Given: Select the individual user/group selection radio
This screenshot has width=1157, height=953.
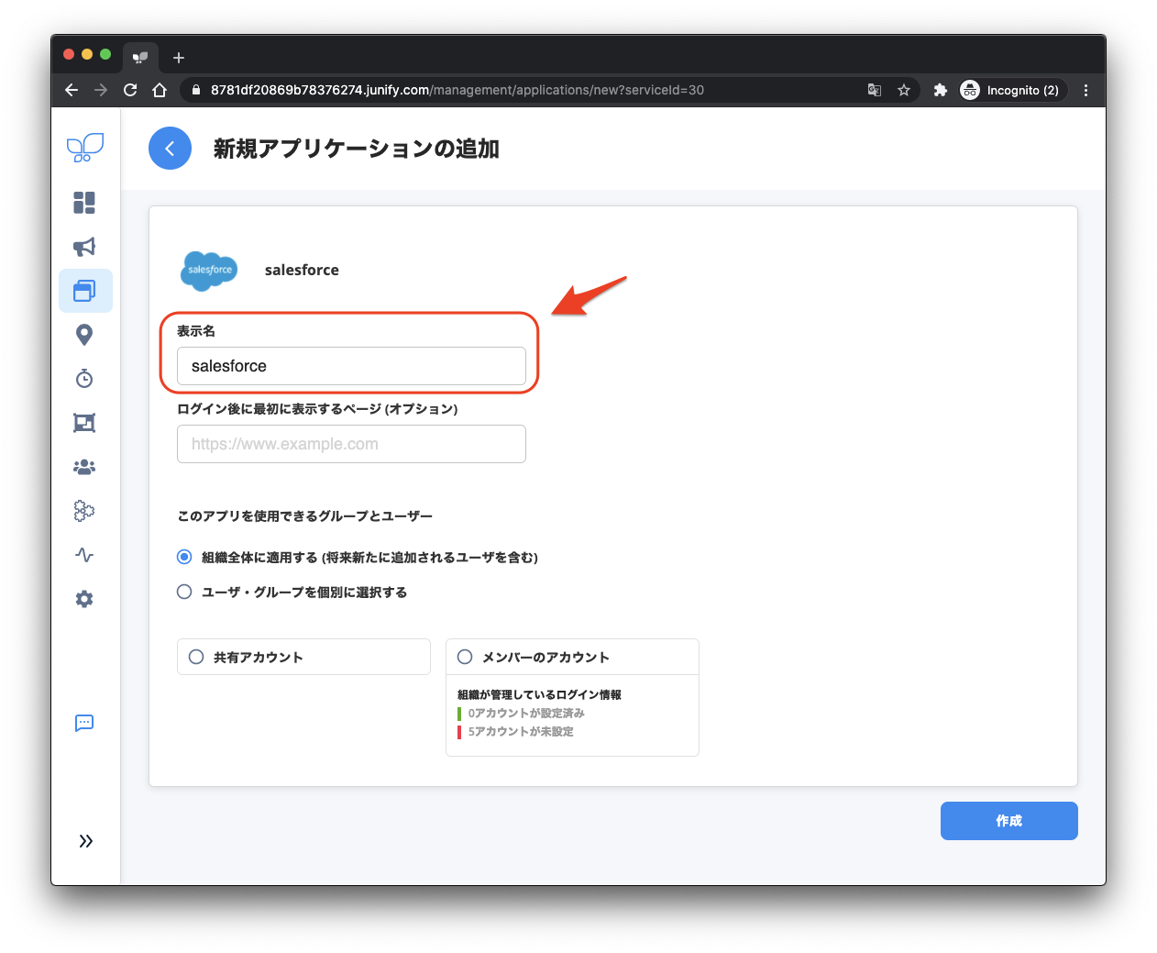Looking at the screenshot, I should 184,592.
